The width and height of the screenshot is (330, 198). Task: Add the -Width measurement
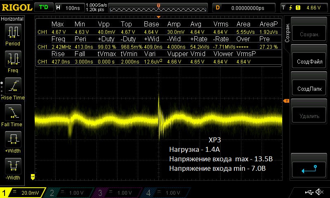coord(13,167)
